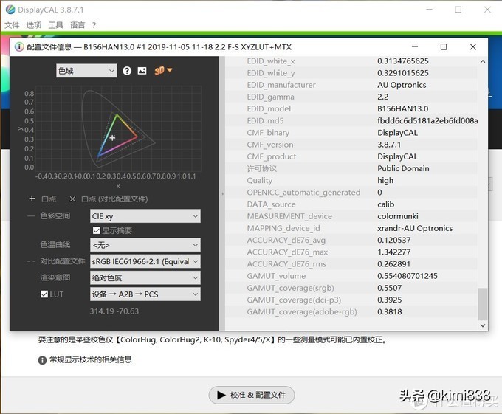Click the white point plus marker in gamut plot
This screenshot has width=502, height=414.
click(112, 138)
